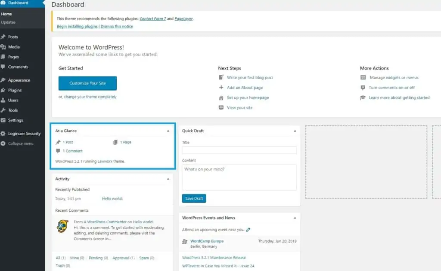Collapse WordPress Events and News widget

[295, 218]
